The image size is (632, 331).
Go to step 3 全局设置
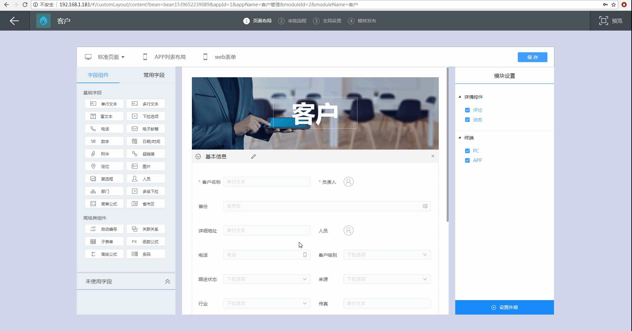coord(327,21)
